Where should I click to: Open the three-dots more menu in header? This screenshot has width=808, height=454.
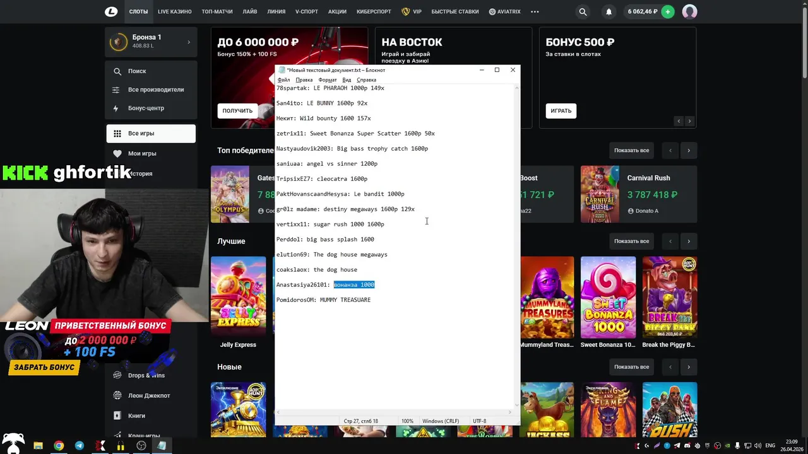point(535,11)
